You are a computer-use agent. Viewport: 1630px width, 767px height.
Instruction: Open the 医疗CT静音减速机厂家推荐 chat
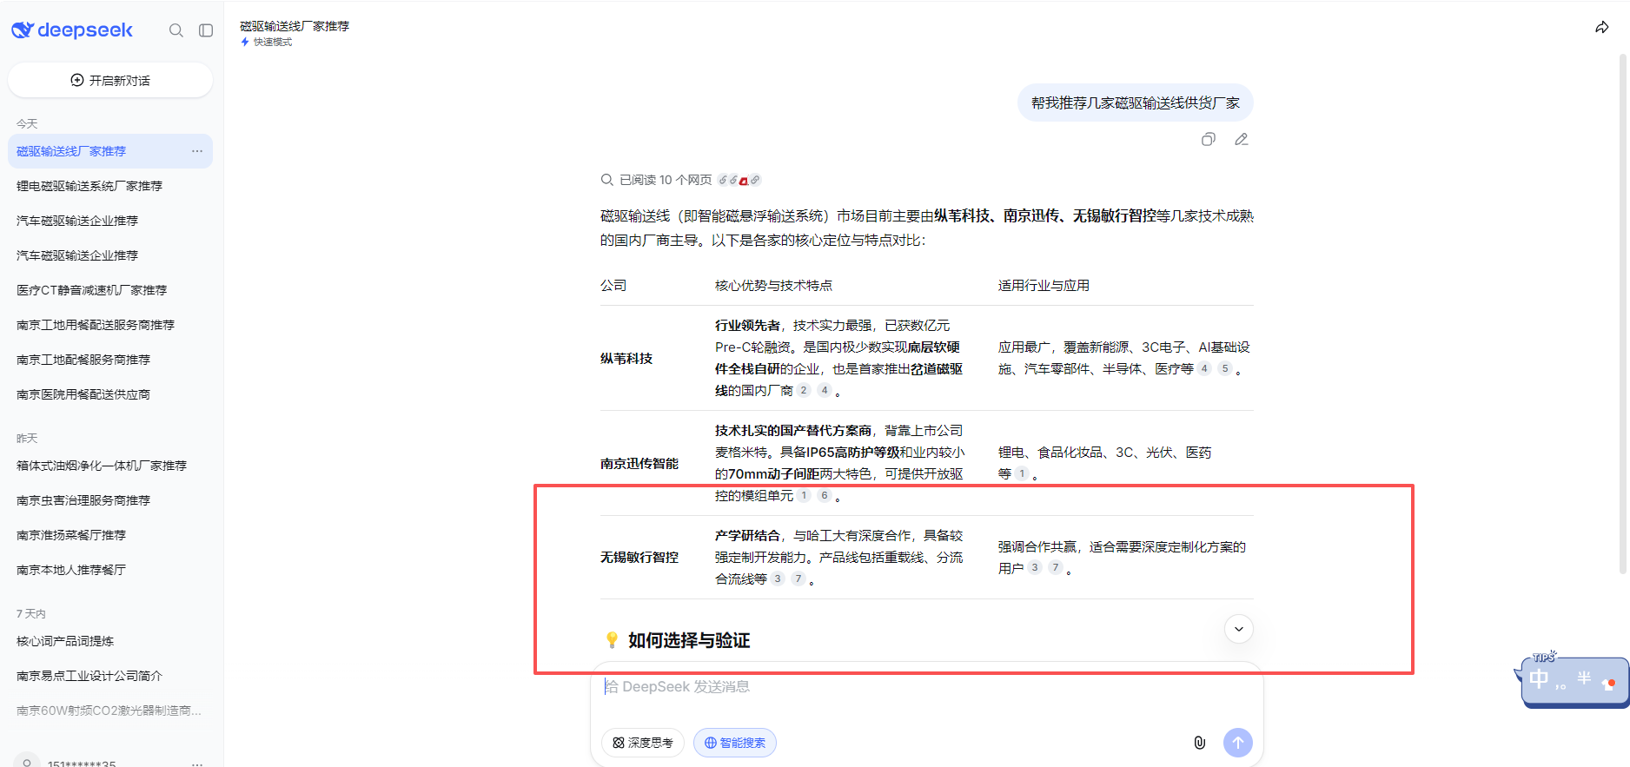pos(110,290)
